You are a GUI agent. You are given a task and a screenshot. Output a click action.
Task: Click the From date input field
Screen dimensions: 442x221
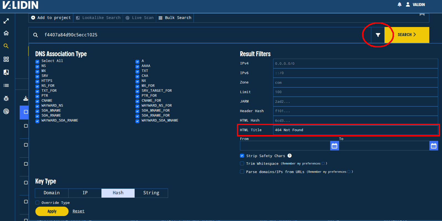click(x=285, y=146)
